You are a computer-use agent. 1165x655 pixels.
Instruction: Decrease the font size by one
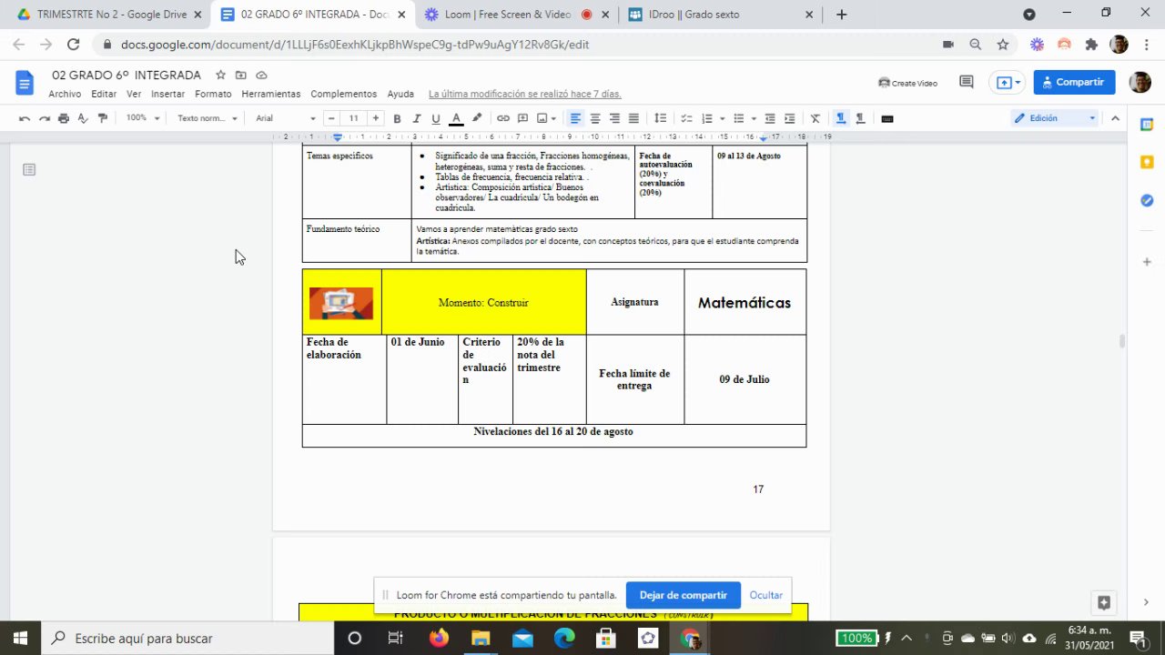coord(331,118)
